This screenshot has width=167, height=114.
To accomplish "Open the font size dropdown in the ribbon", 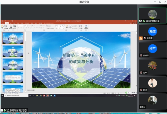I will (26, 26).
